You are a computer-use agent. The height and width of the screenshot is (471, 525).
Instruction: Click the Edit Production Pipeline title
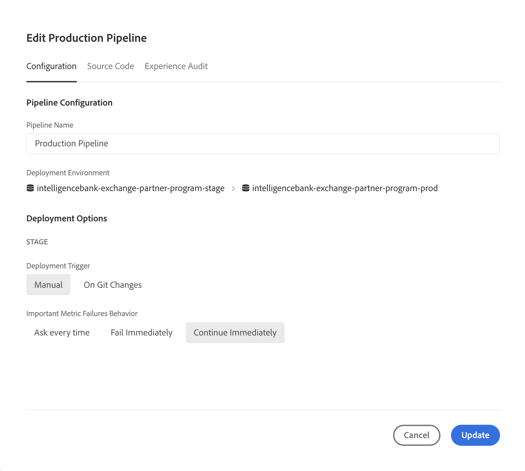pos(87,38)
